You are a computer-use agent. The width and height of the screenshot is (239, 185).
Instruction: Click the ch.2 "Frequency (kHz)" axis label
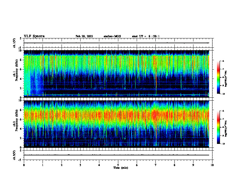point(17,120)
